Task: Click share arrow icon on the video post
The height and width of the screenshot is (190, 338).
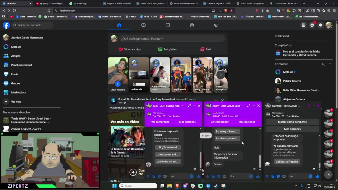Action: (133, 172)
